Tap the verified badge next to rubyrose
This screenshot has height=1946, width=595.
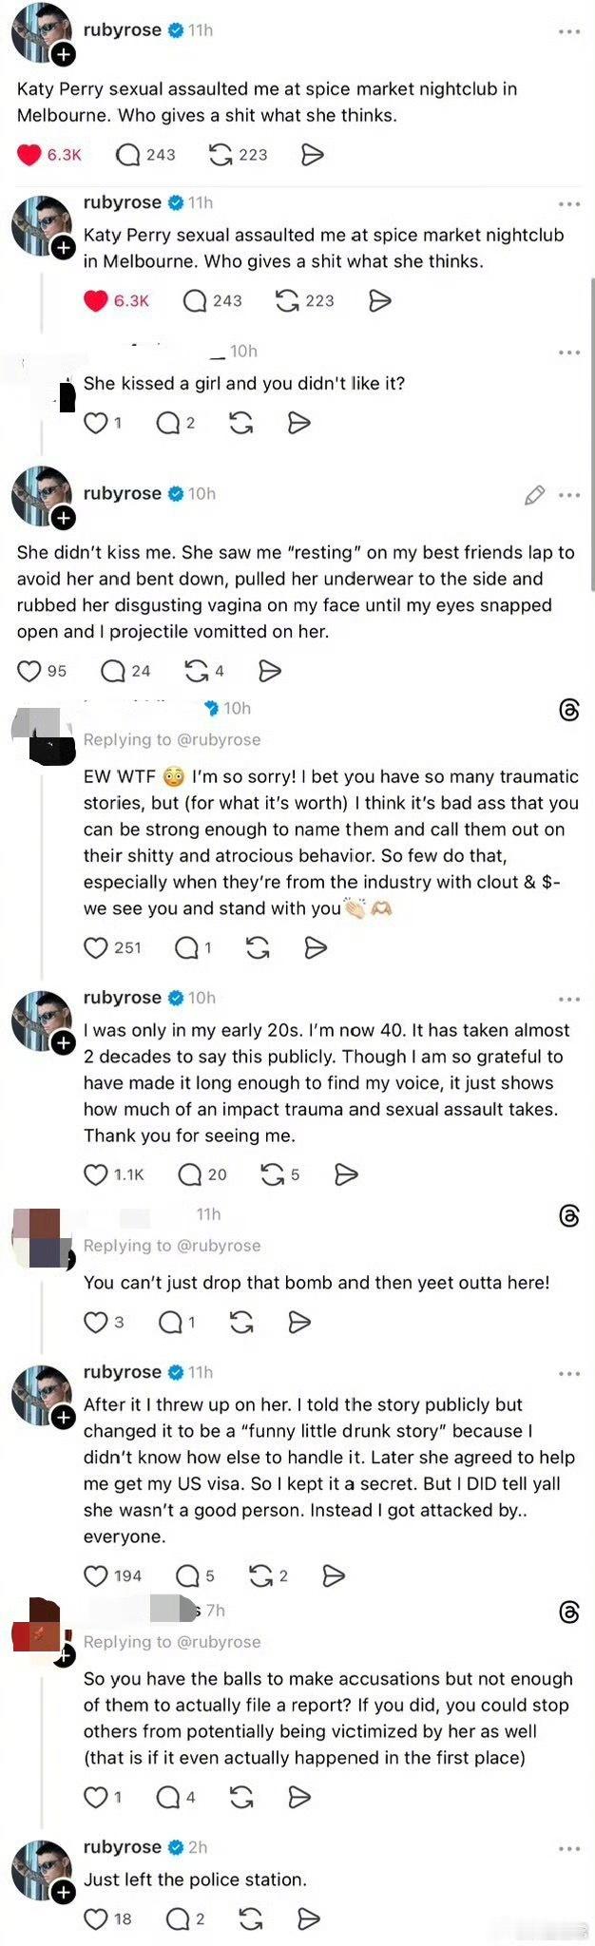pyautogui.click(x=174, y=29)
